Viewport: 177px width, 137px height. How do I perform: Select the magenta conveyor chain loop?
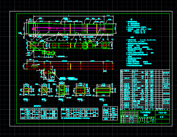pos(68,29)
